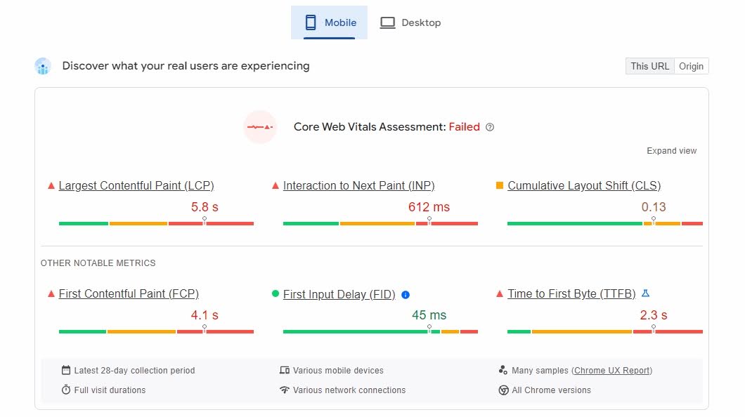The height and width of the screenshot is (417, 745).
Task: Click the green circle indicator beside FID
Action: pos(274,294)
